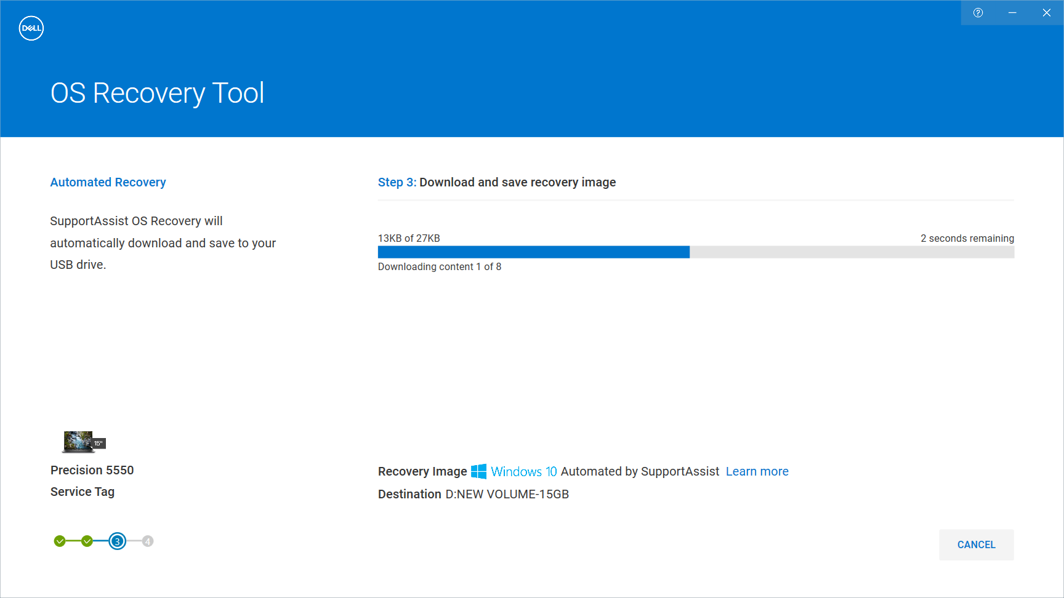Open help via the question mark icon
Image resolution: width=1064 pixels, height=598 pixels.
pyautogui.click(x=978, y=12)
